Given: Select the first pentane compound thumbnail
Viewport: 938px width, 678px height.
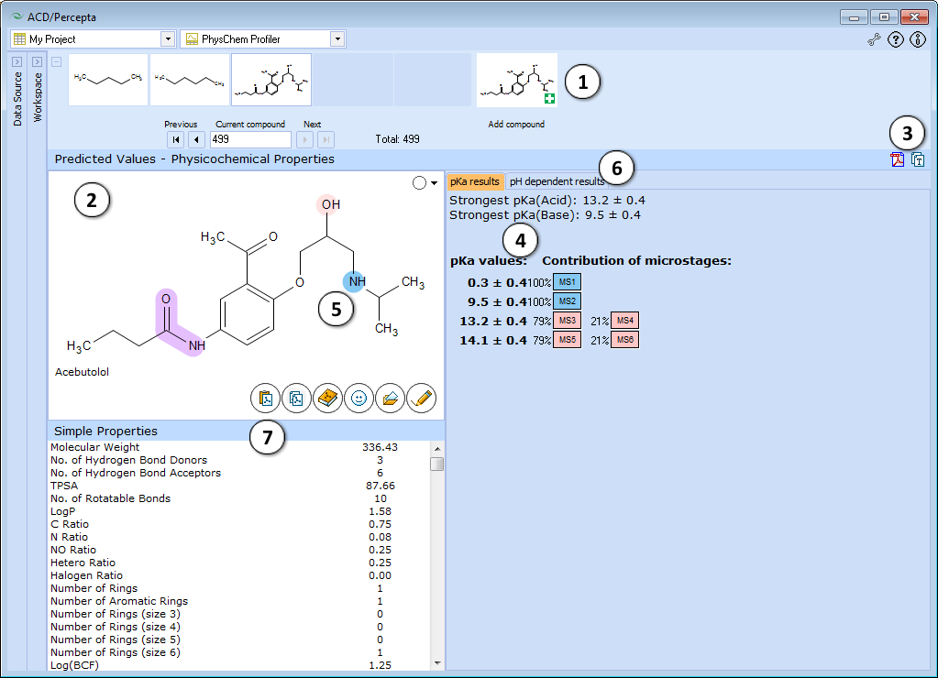Looking at the screenshot, I should pos(108,80).
